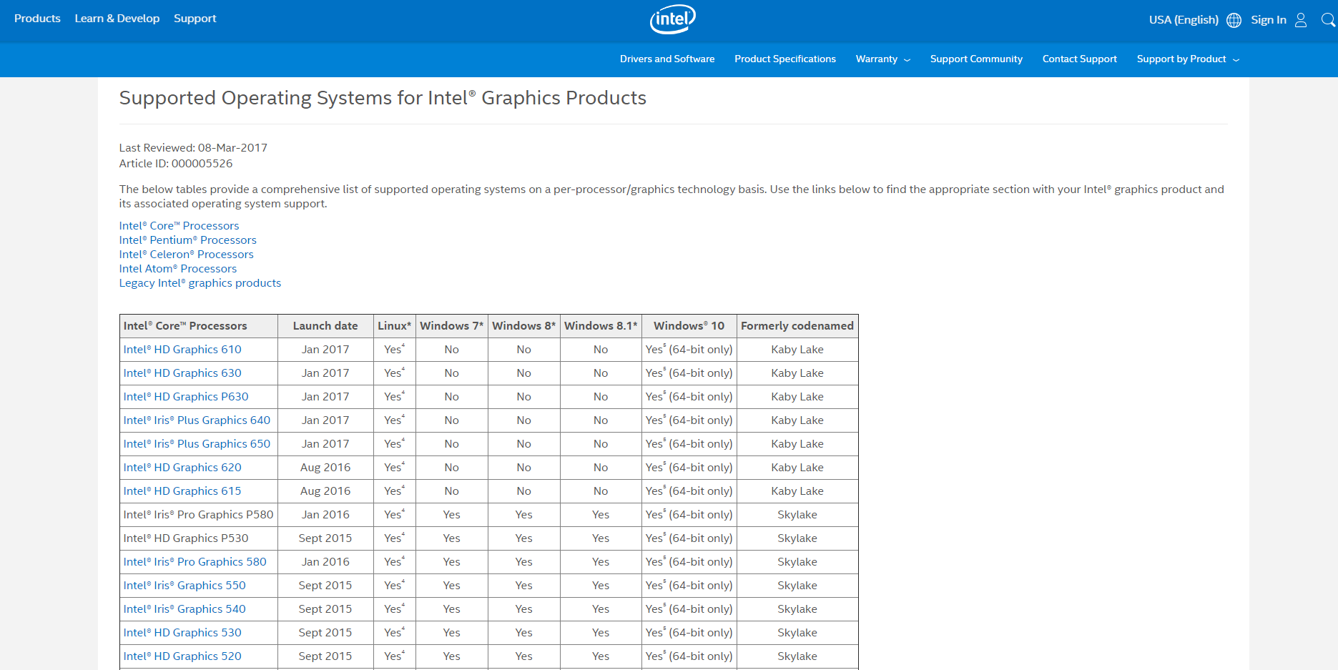
Task: Click Jan 2016 in Iris Pro P580 row
Action: pyautogui.click(x=325, y=515)
